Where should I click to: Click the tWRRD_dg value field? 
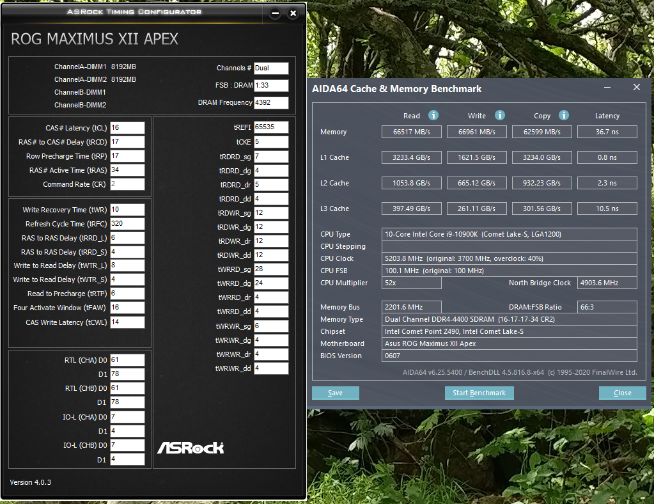[271, 283]
